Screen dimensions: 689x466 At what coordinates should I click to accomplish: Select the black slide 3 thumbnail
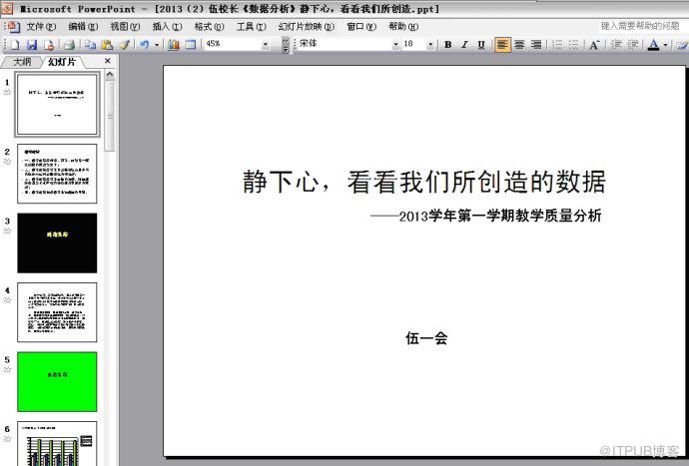pyautogui.click(x=57, y=242)
